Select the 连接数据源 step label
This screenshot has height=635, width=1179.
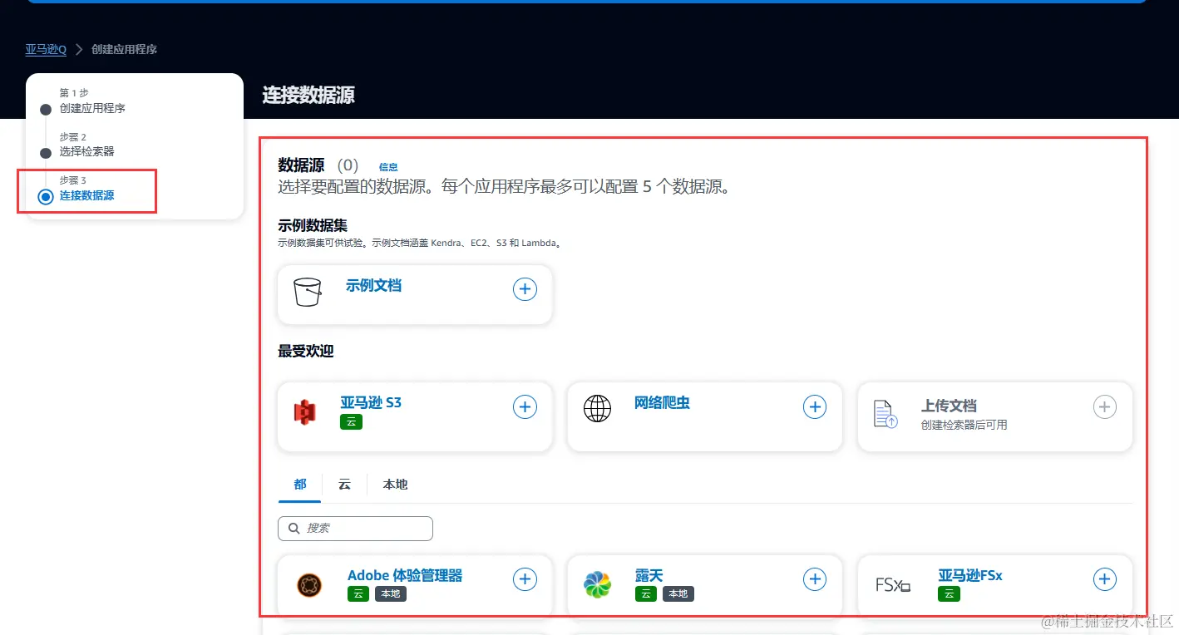(x=86, y=195)
